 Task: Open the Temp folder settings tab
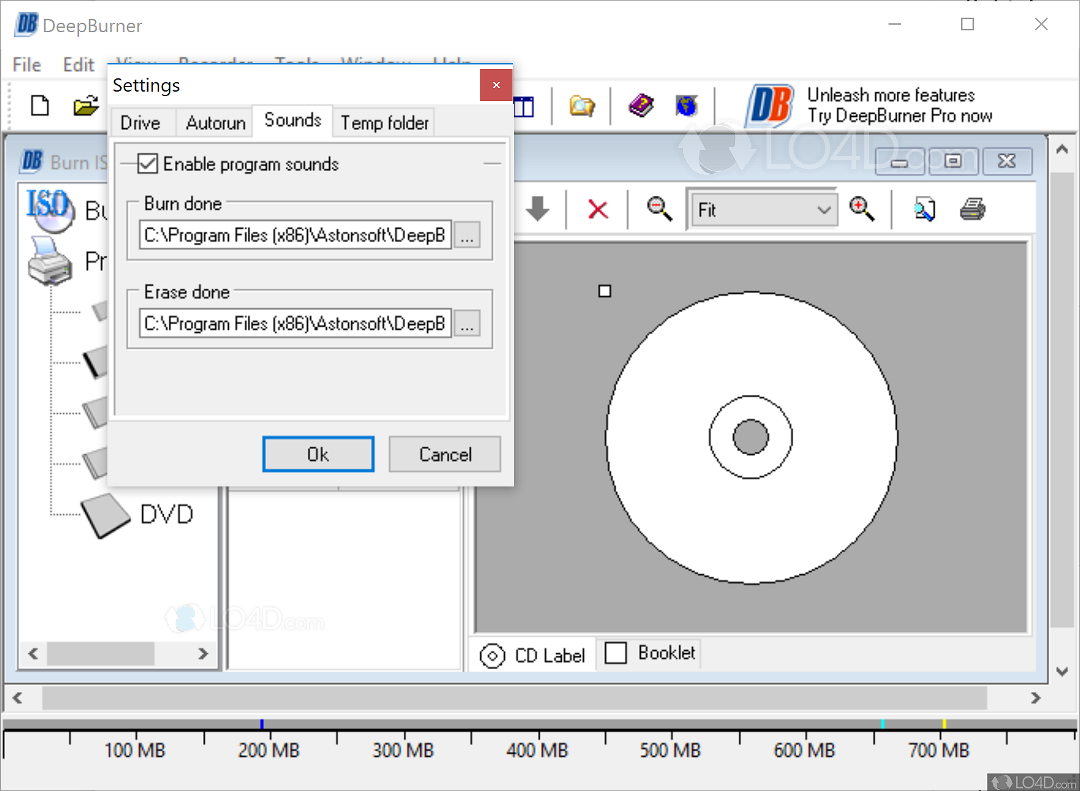tap(384, 122)
